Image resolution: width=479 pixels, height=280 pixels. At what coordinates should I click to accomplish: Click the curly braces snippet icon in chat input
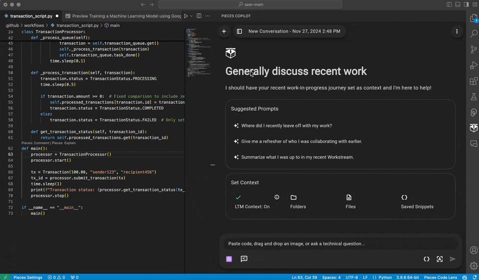click(x=427, y=259)
